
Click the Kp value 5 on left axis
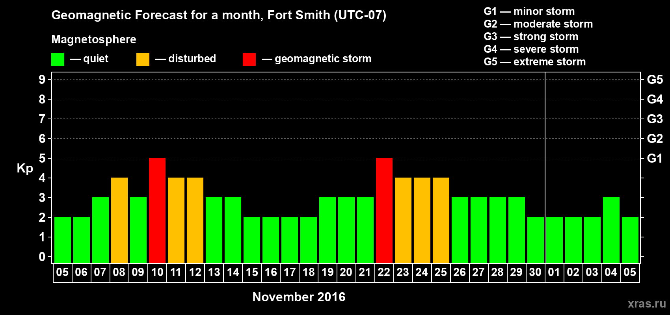(x=42, y=158)
